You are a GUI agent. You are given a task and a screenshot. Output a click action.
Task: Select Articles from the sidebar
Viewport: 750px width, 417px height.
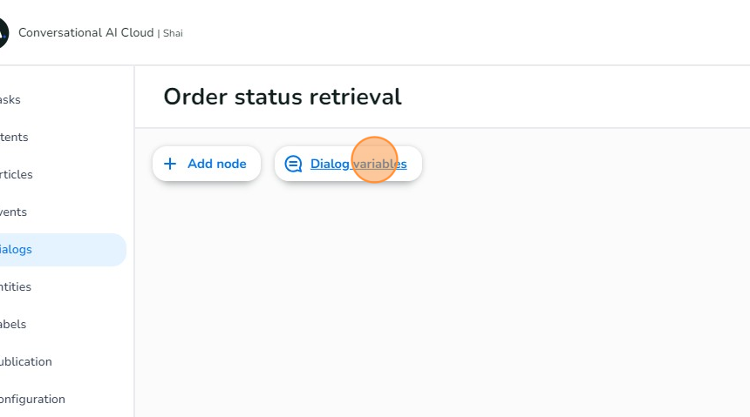16,174
